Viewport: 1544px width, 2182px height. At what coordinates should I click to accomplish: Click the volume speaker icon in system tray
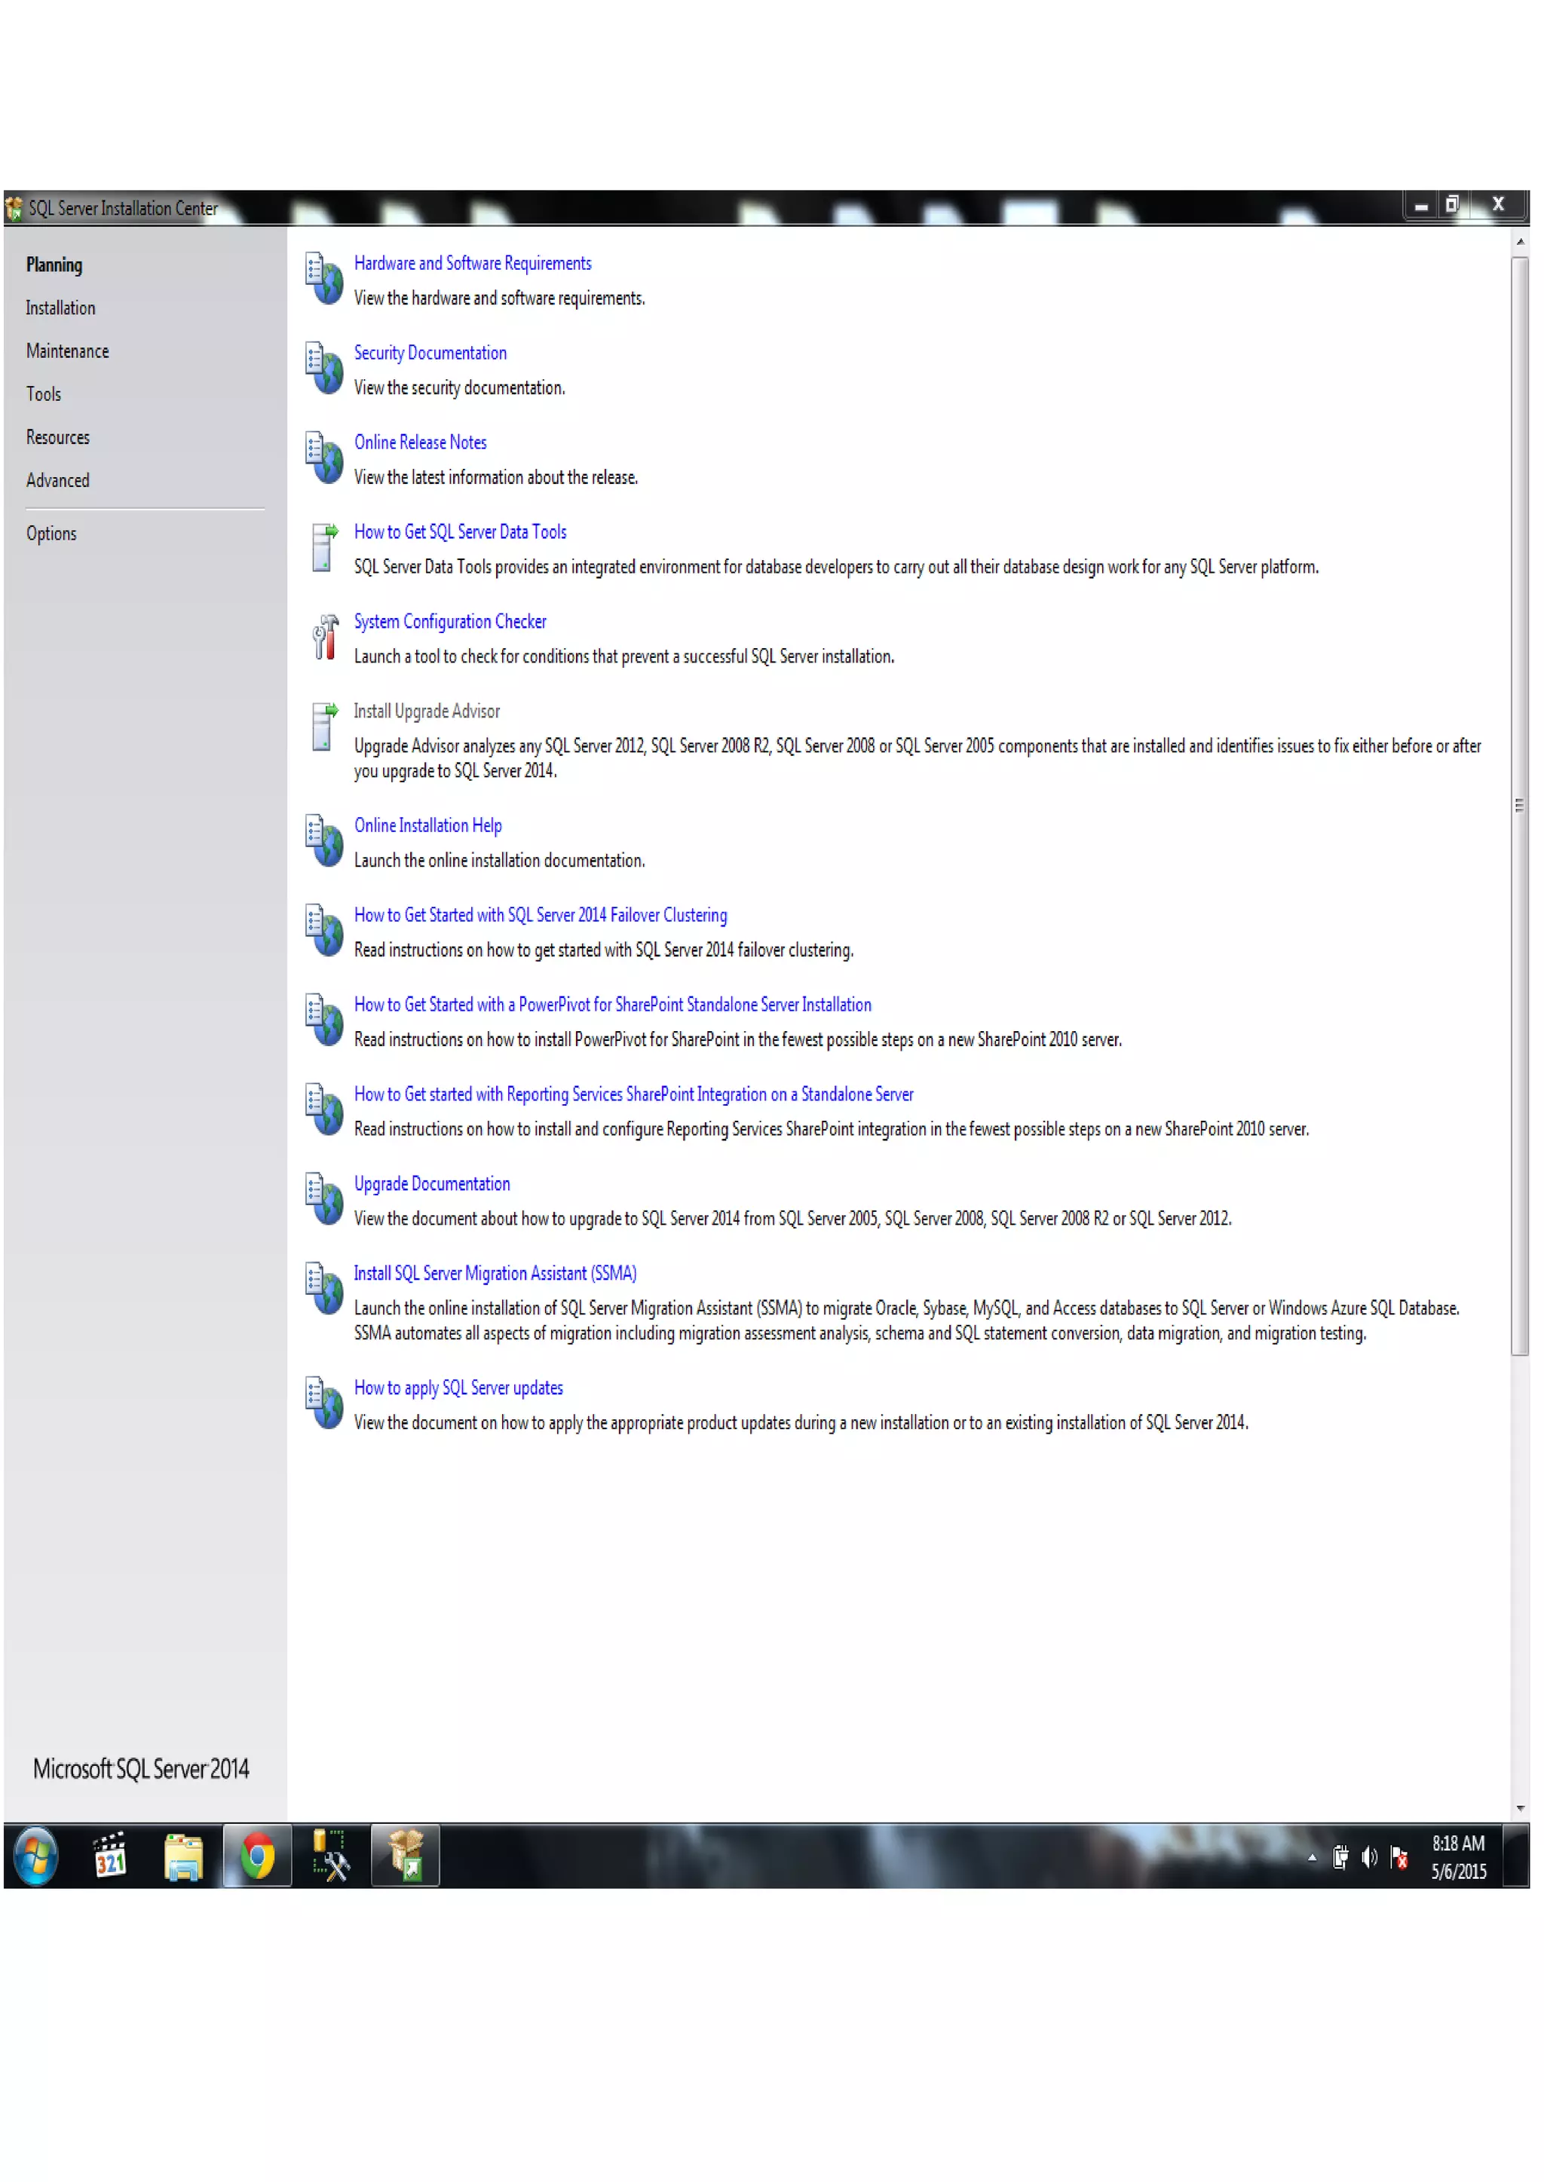pyautogui.click(x=1369, y=1857)
